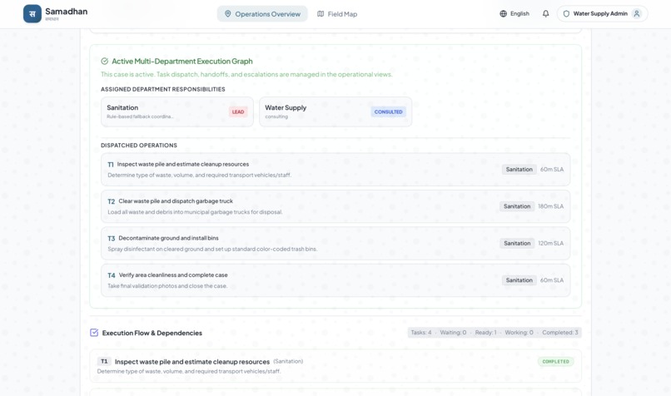
Task: Click the T1 chip in Execution Flow
Action: [x=104, y=361]
